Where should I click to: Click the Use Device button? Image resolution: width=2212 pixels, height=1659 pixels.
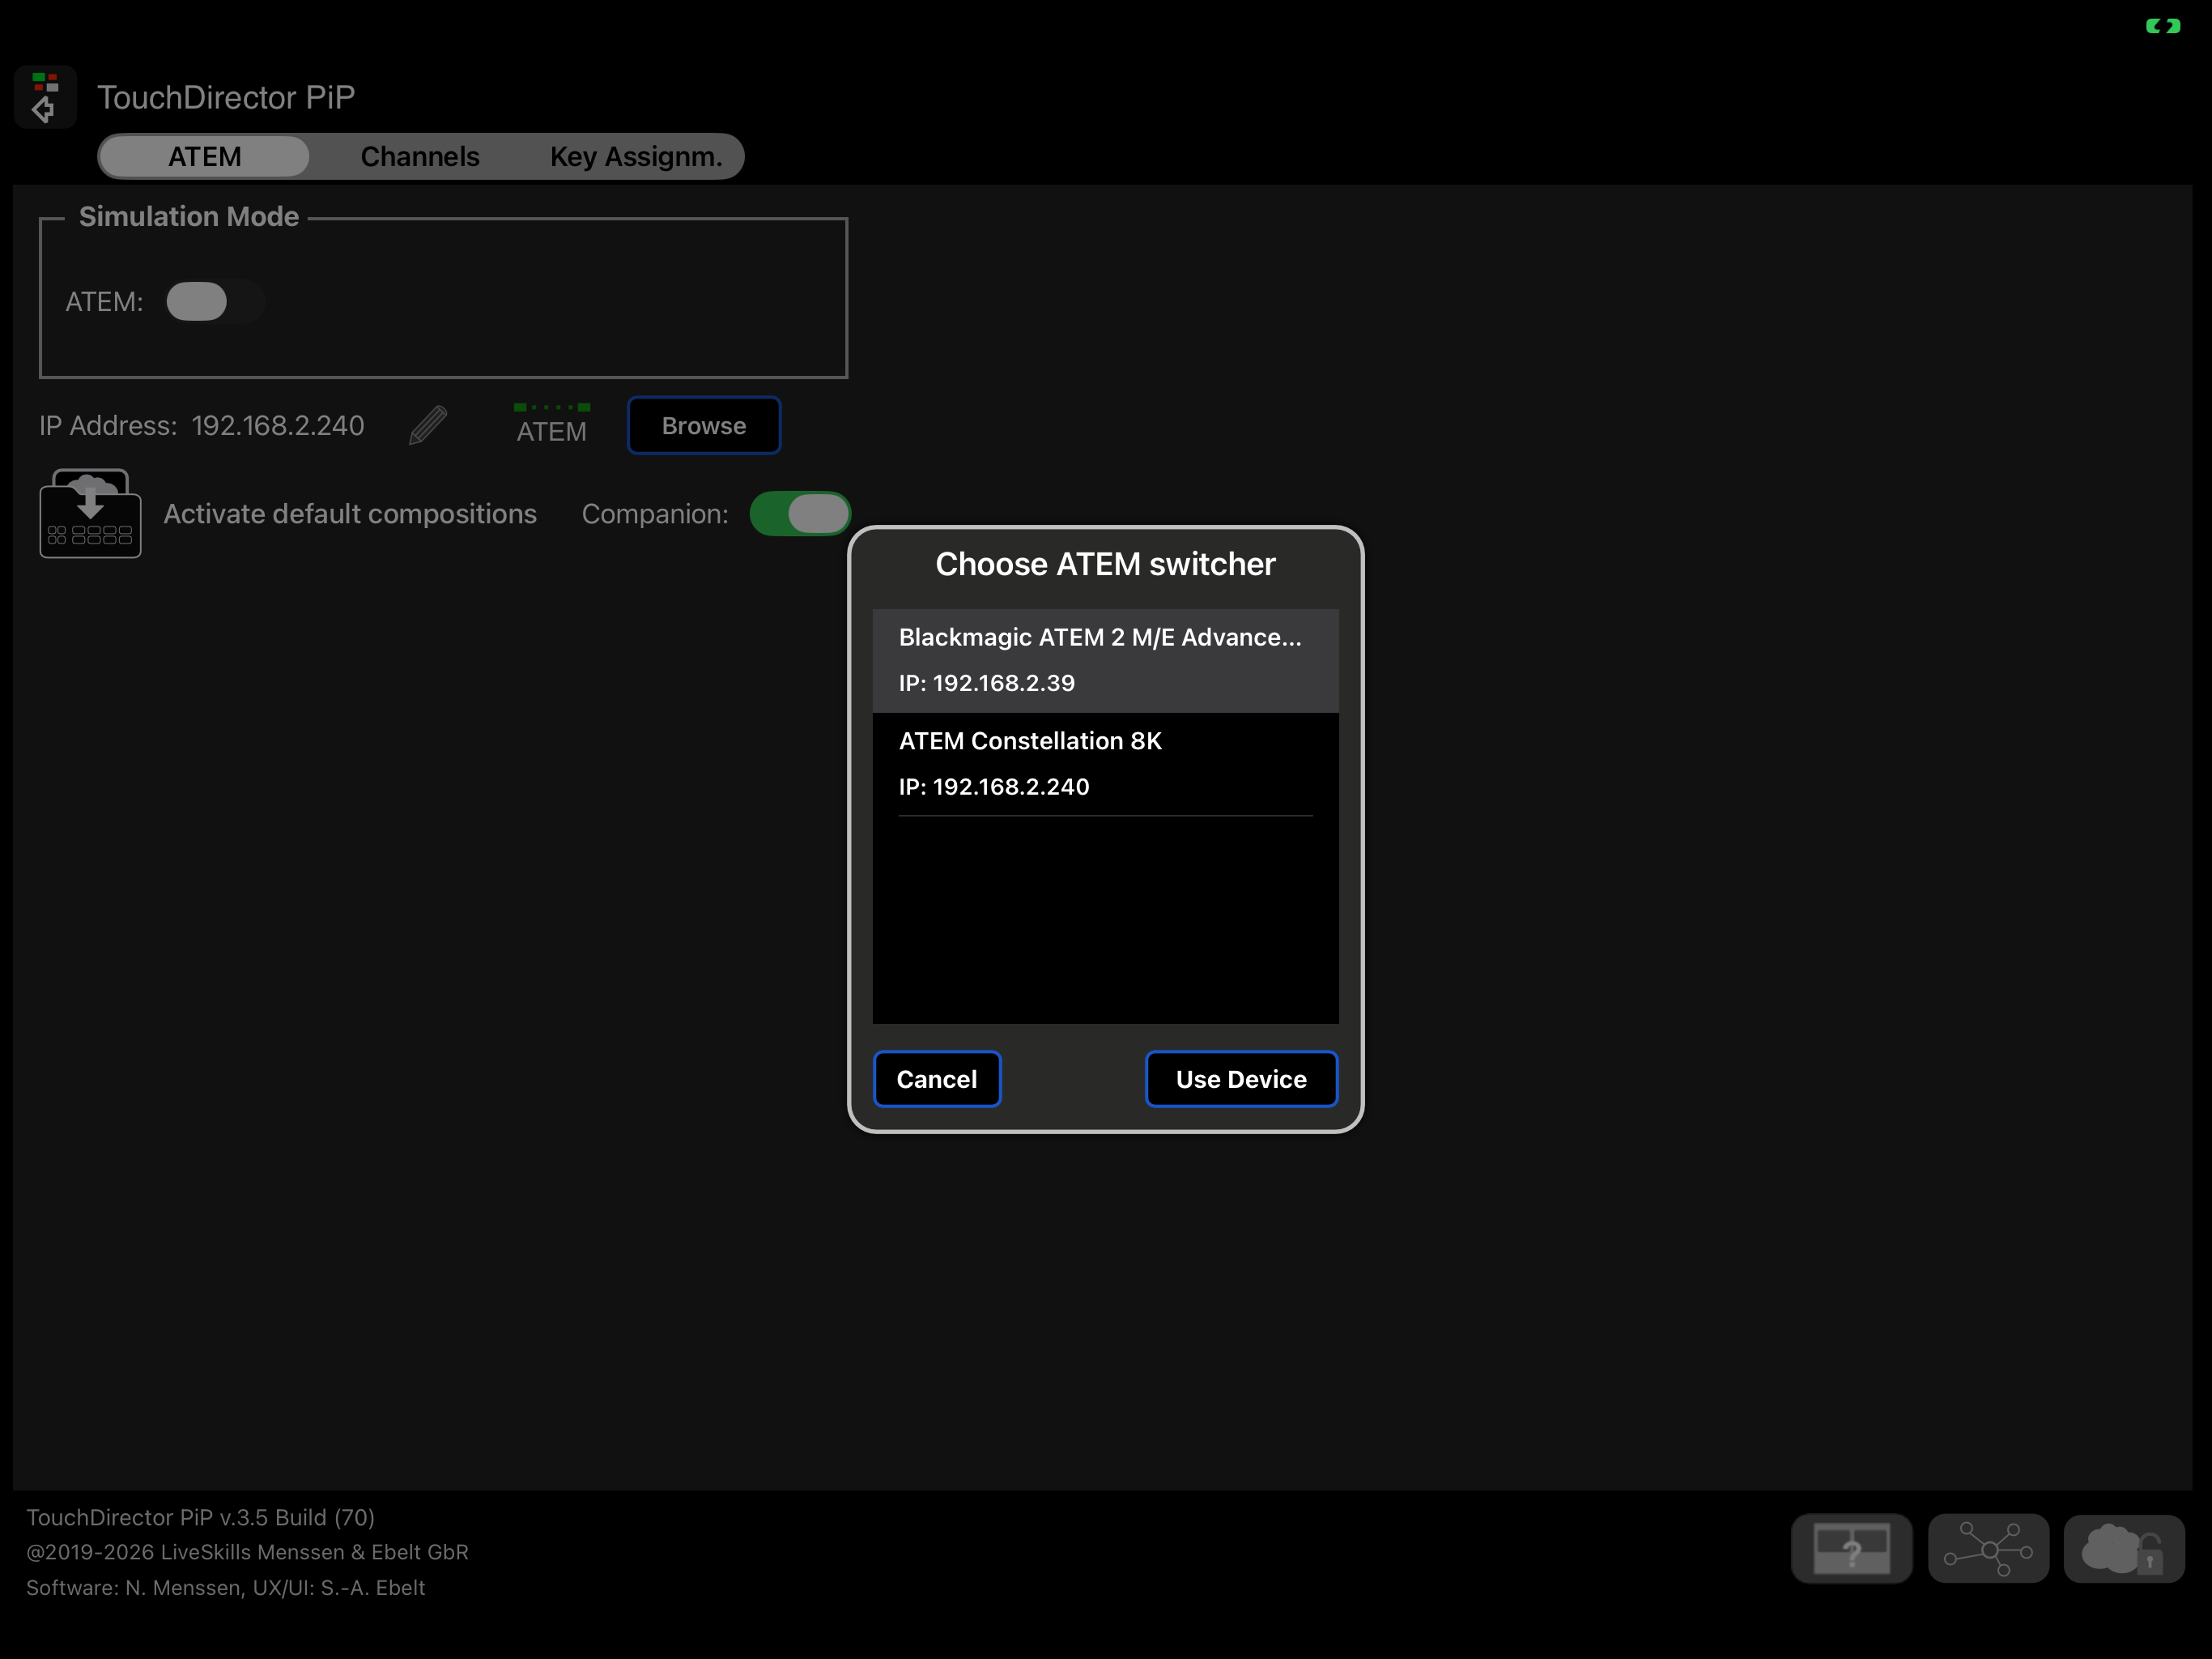1241,1079
